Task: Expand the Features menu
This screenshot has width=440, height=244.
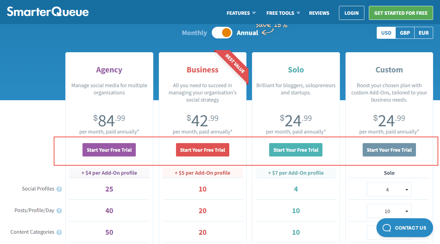Action: point(241,13)
